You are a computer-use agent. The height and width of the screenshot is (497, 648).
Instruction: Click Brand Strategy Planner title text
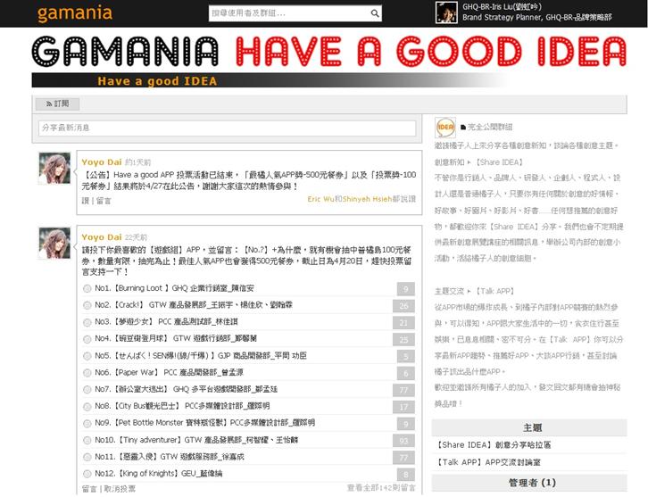point(502,17)
